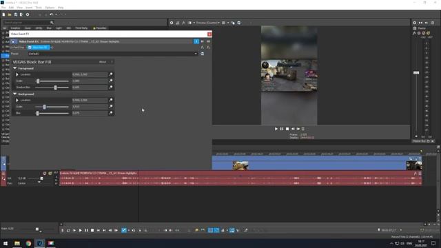
Task: Click the Play button in the timeline transport bar
Action: (80, 230)
